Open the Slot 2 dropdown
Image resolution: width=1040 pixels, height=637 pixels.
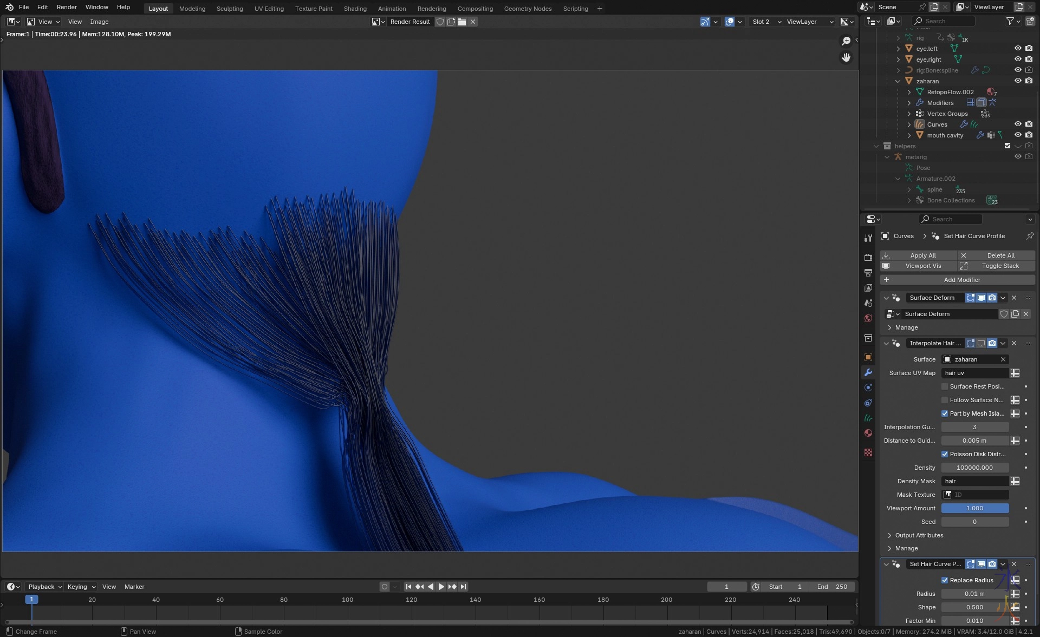click(766, 22)
